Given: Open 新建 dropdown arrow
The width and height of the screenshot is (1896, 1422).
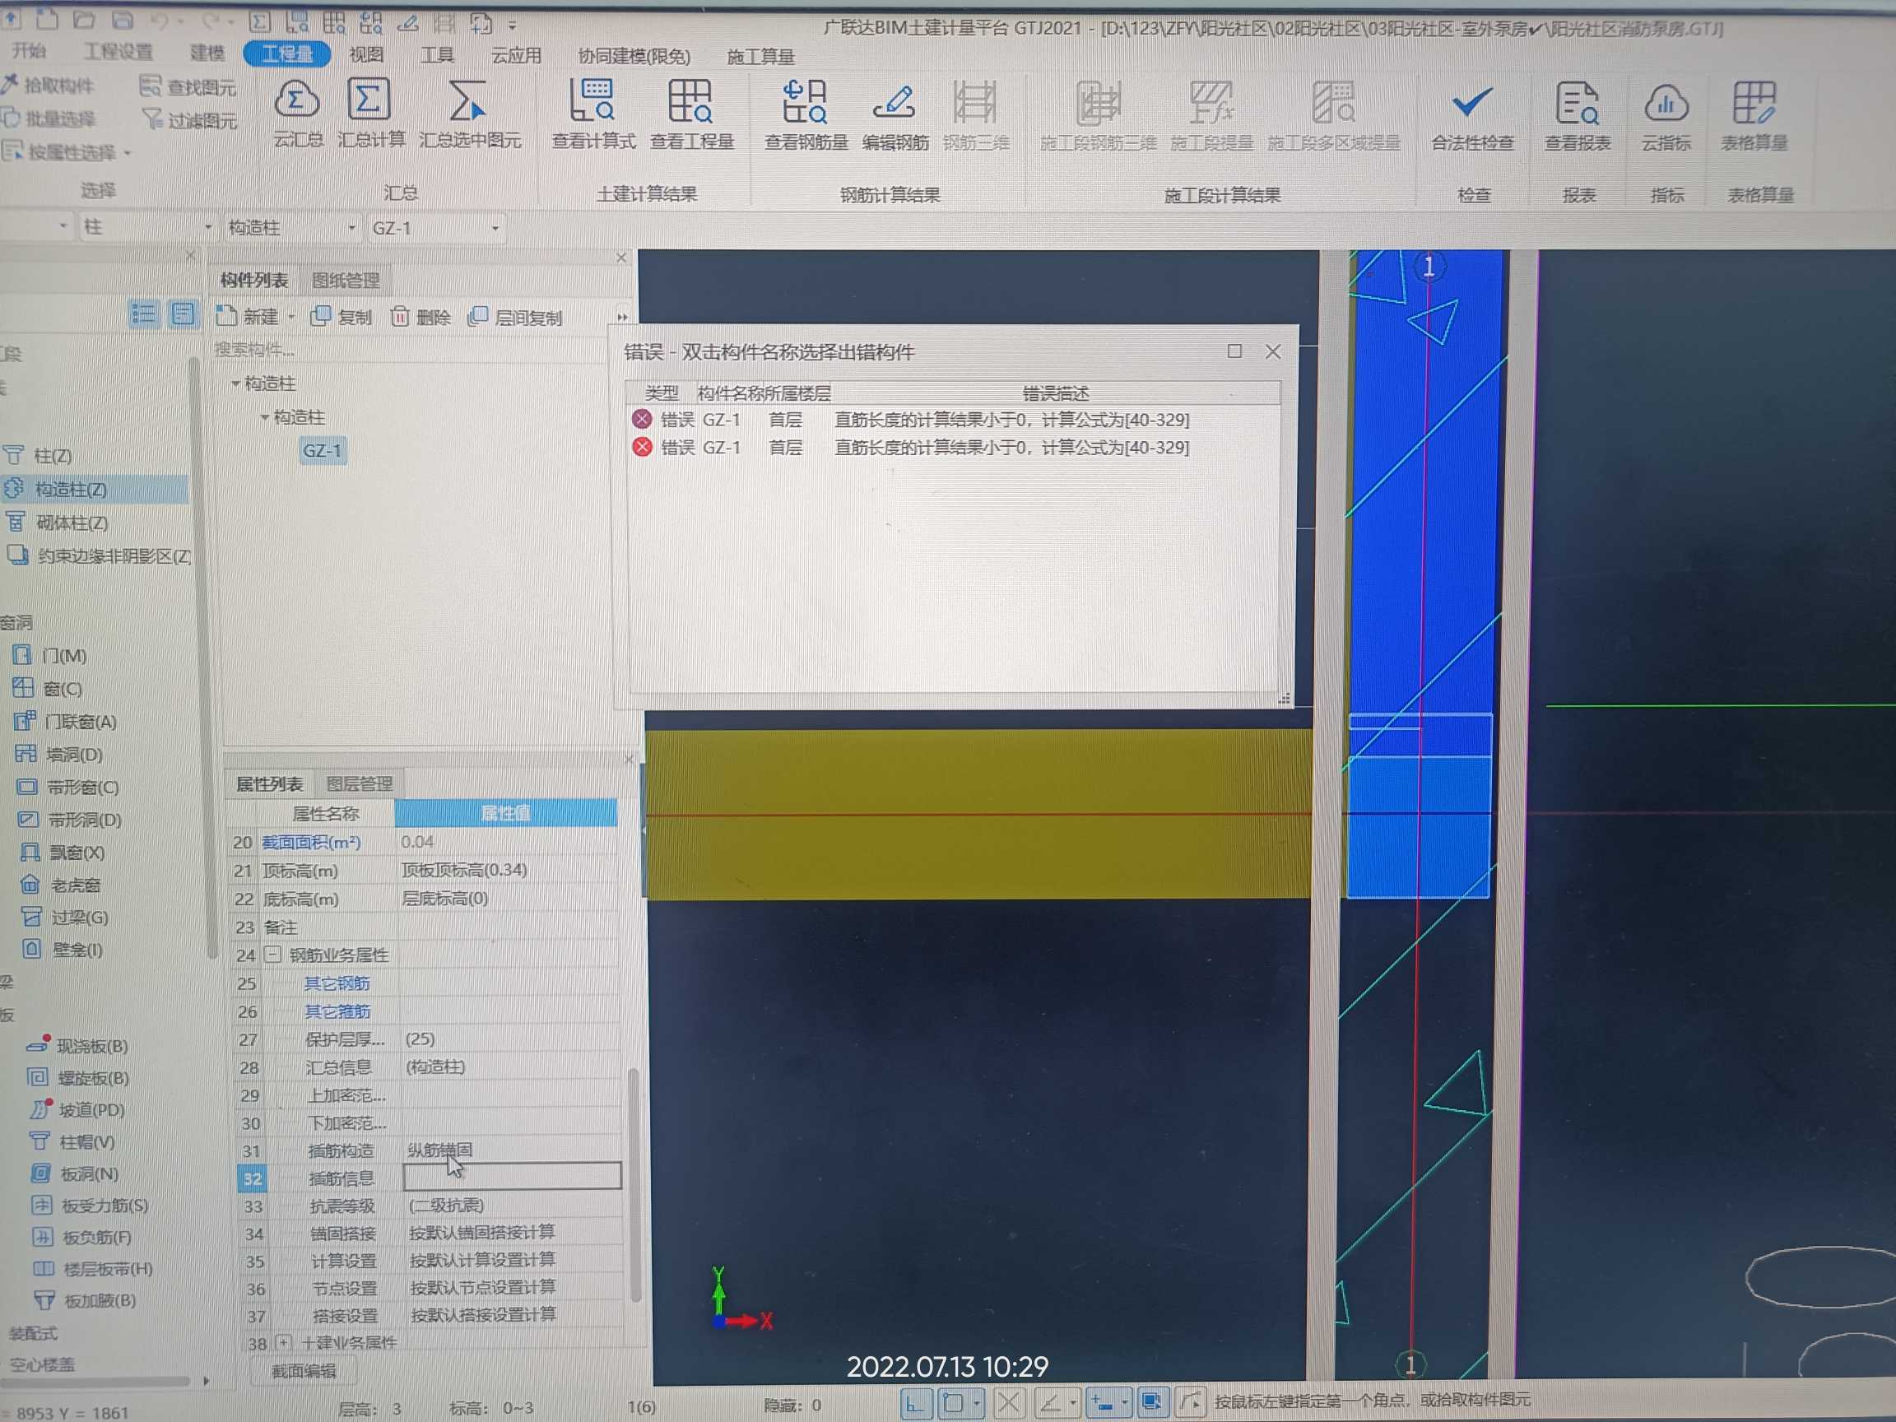Looking at the screenshot, I should (x=291, y=317).
